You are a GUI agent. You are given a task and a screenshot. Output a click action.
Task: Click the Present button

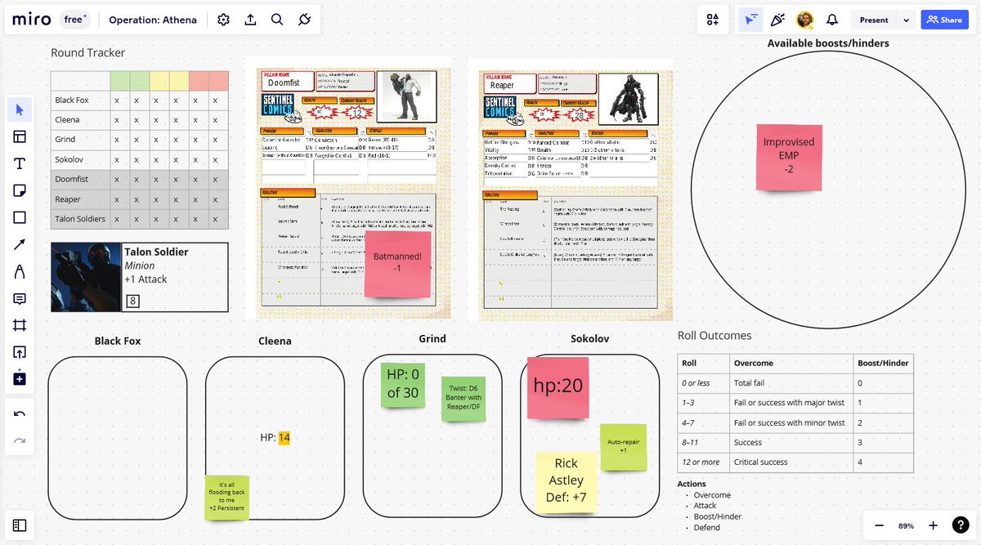[874, 20]
